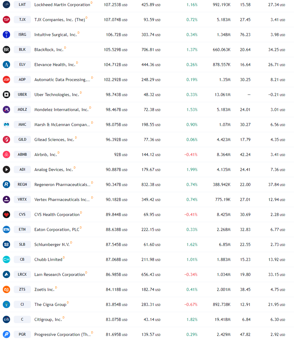
Task: Click Lam Research price 656.43 USD
Action: (151, 274)
